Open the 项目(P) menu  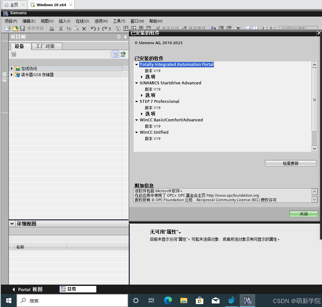coord(11,21)
